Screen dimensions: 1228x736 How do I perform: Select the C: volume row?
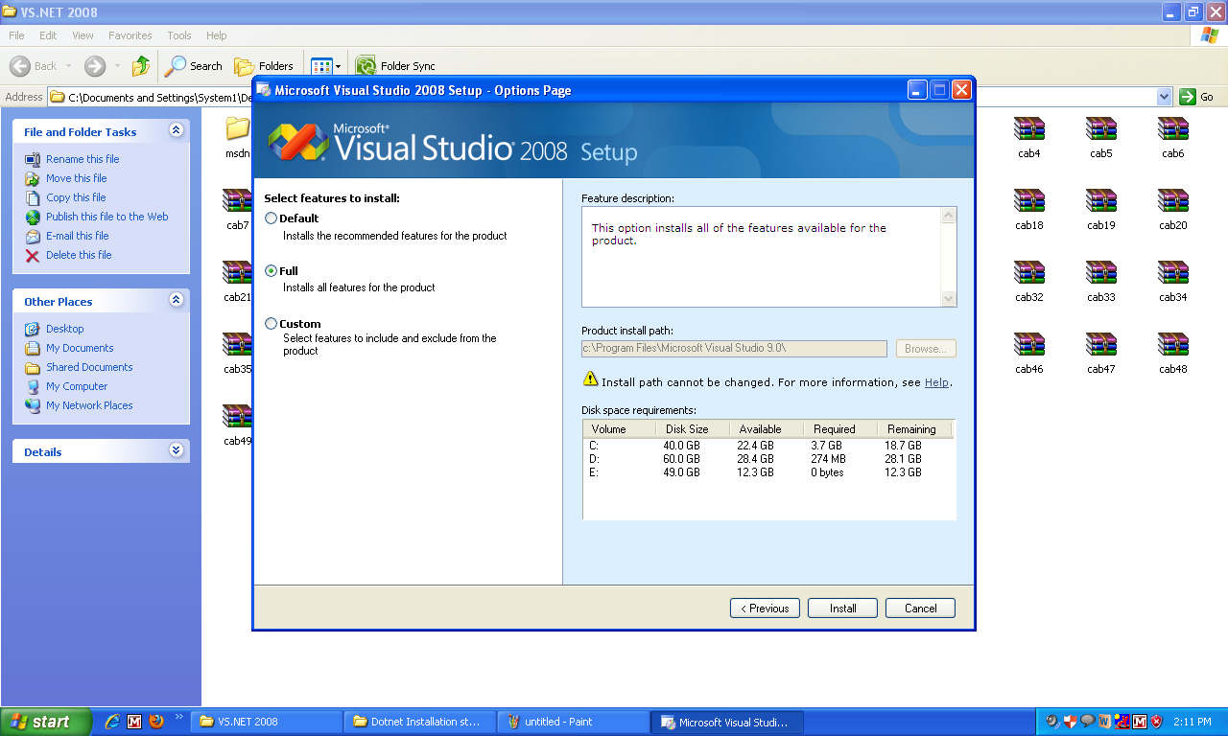click(x=767, y=446)
